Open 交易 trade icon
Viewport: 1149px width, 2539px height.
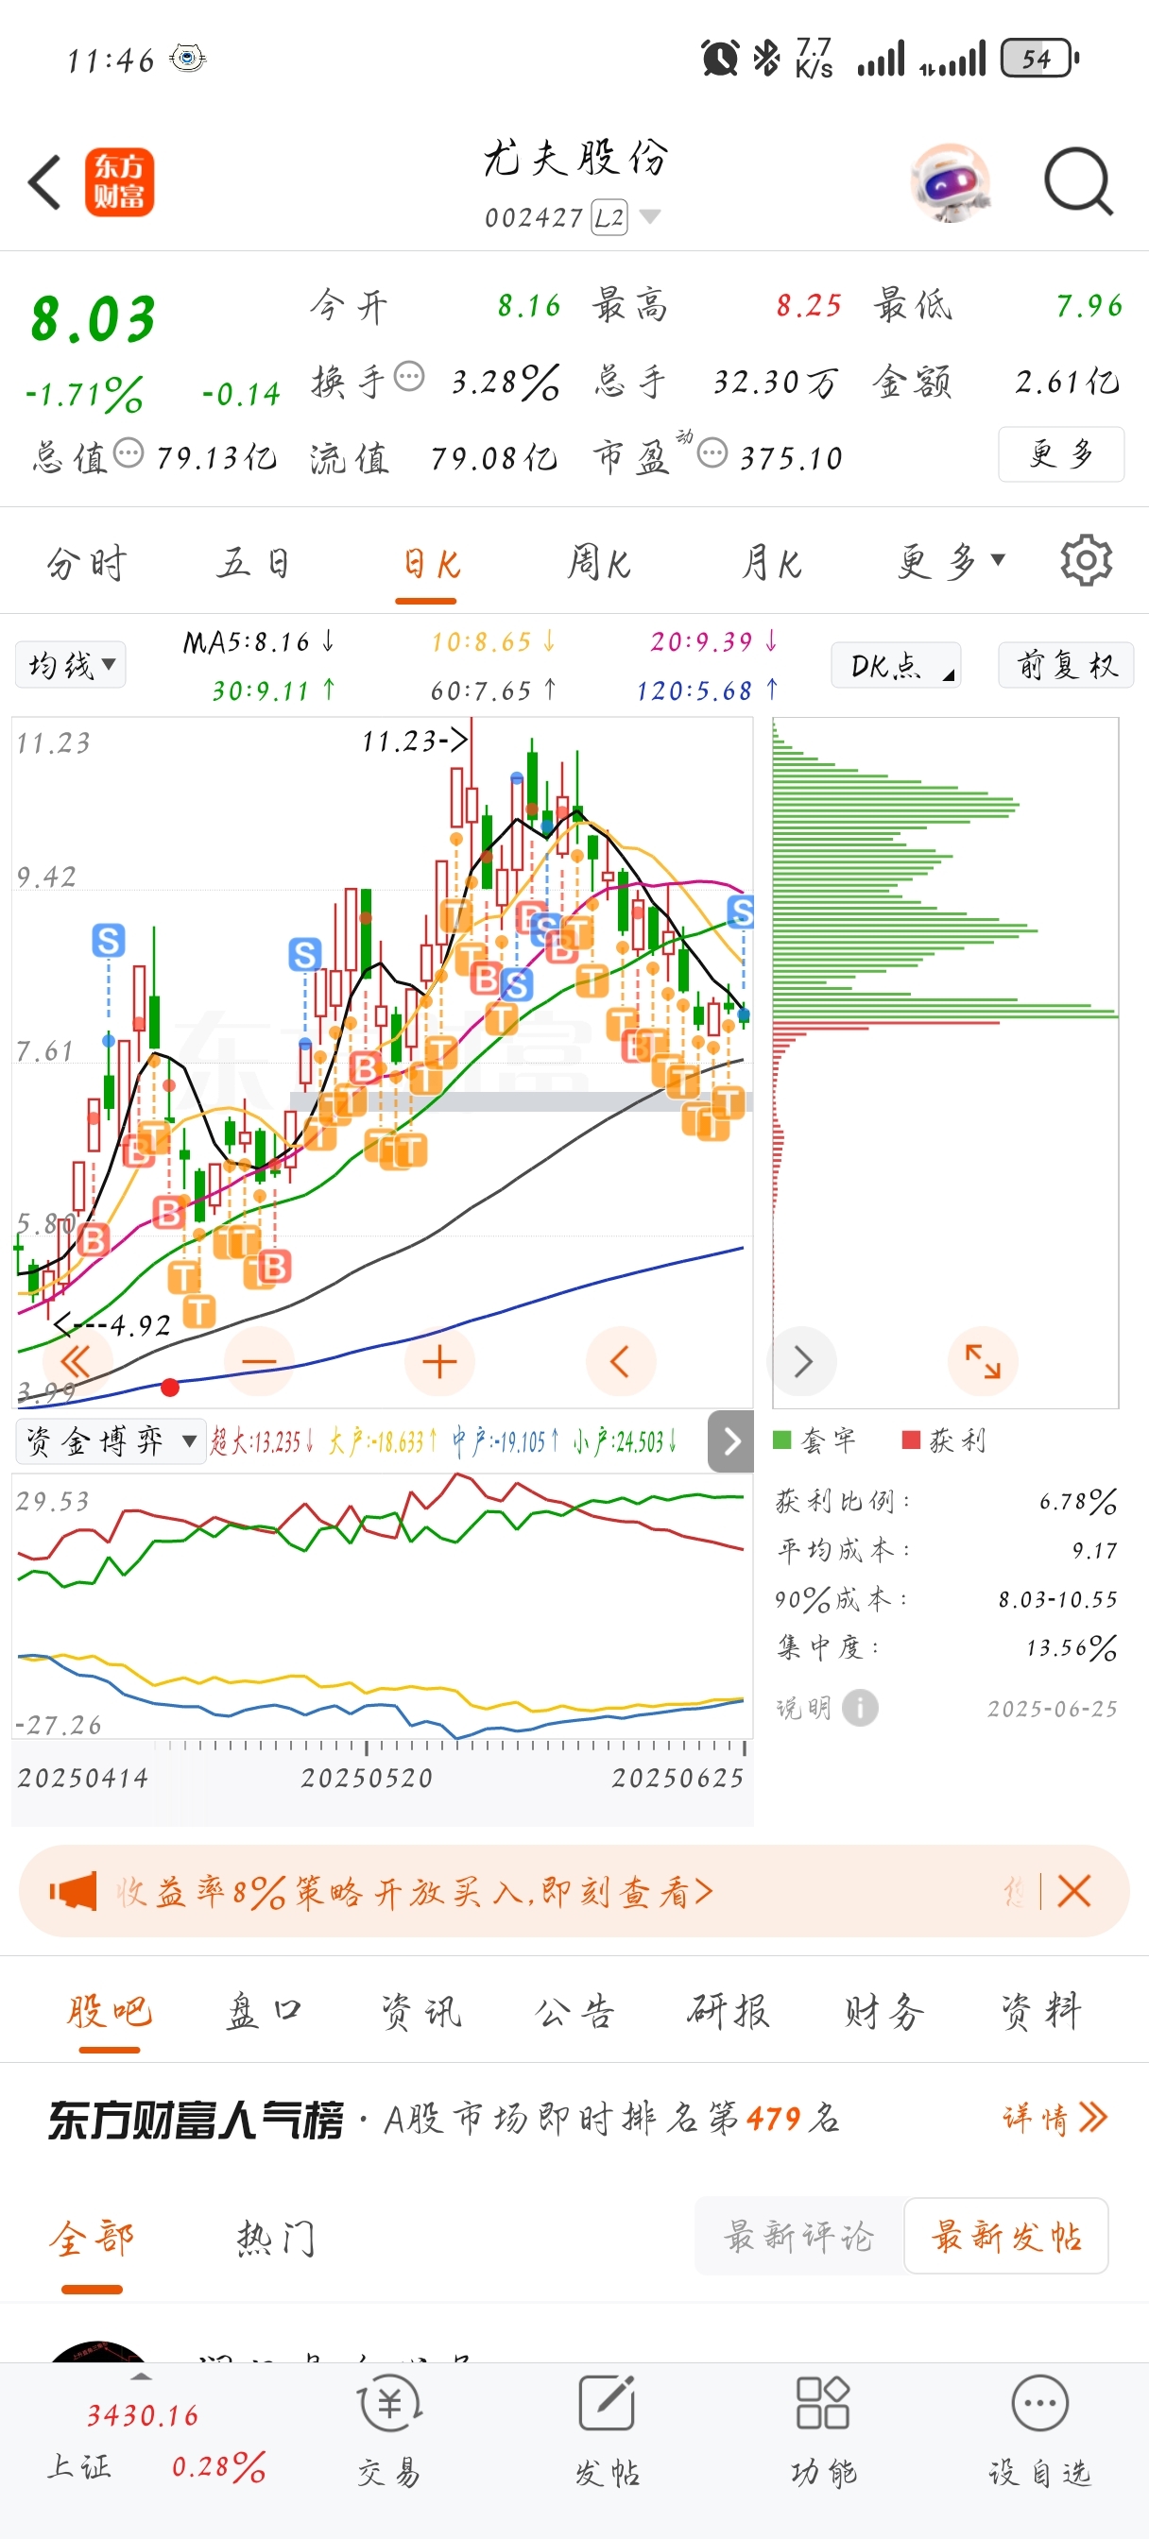tap(389, 2428)
